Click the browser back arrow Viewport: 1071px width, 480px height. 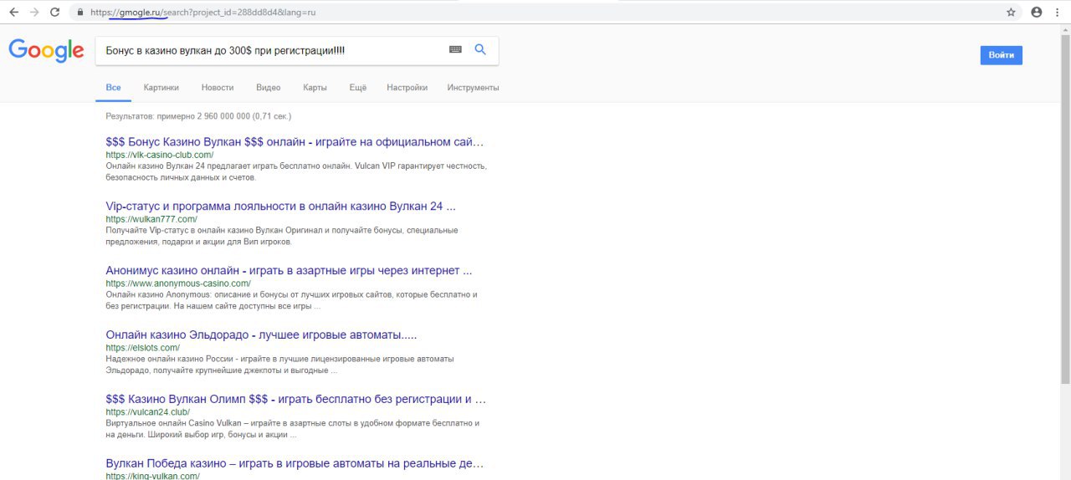pos(13,13)
